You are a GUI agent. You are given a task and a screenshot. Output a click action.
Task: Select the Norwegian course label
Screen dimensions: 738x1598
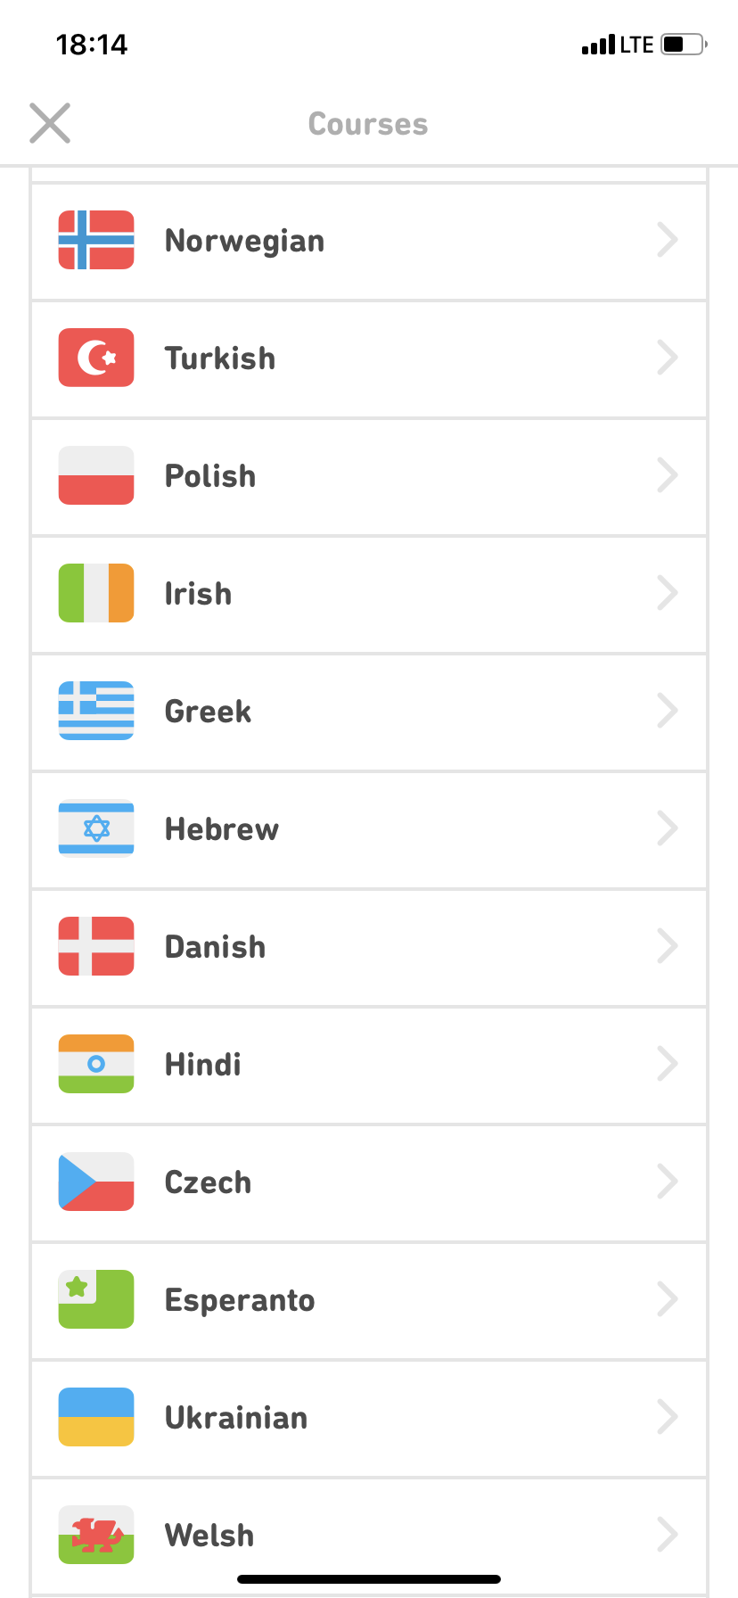pos(244,241)
